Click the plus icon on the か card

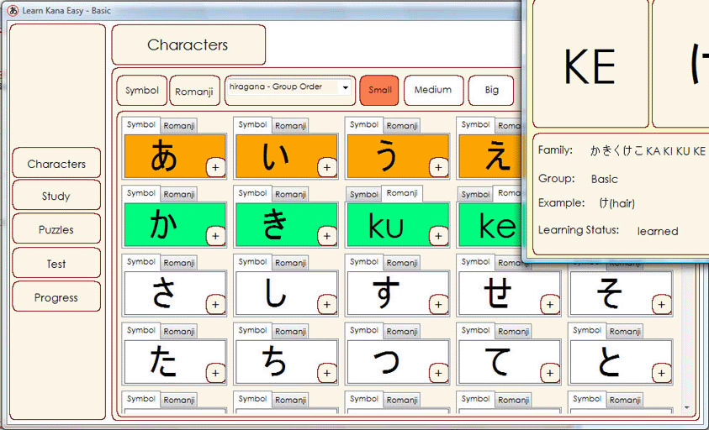(215, 236)
